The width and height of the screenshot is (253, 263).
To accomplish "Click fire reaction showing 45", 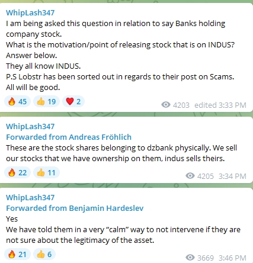I will 17,102.
